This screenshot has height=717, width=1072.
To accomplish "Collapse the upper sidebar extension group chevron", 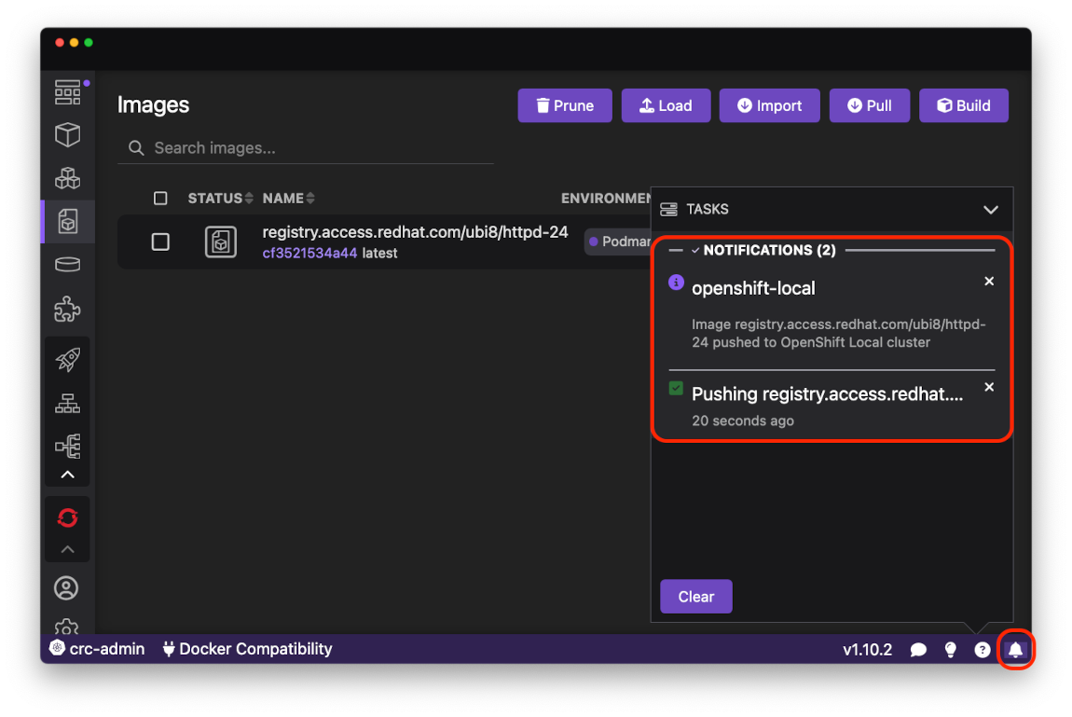I will point(68,475).
